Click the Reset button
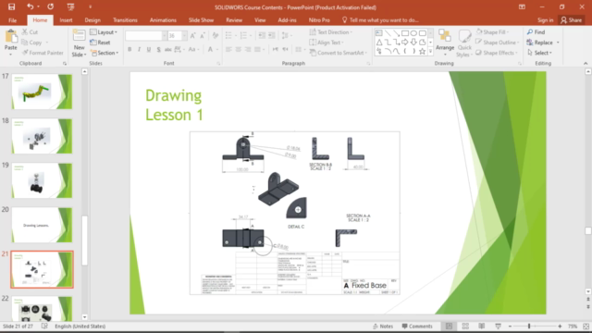Image resolution: width=592 pixels, height=333 pixels. [x=101, y=43]
